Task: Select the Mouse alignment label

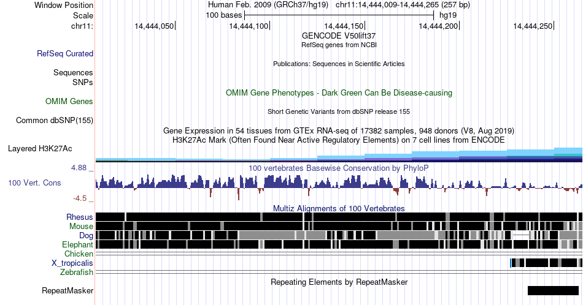Action: point(81,227)
